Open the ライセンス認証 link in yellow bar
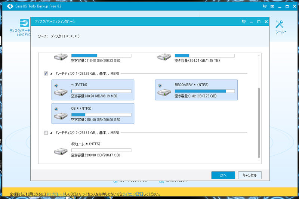 pyautogui.click(x=133, y=194)
